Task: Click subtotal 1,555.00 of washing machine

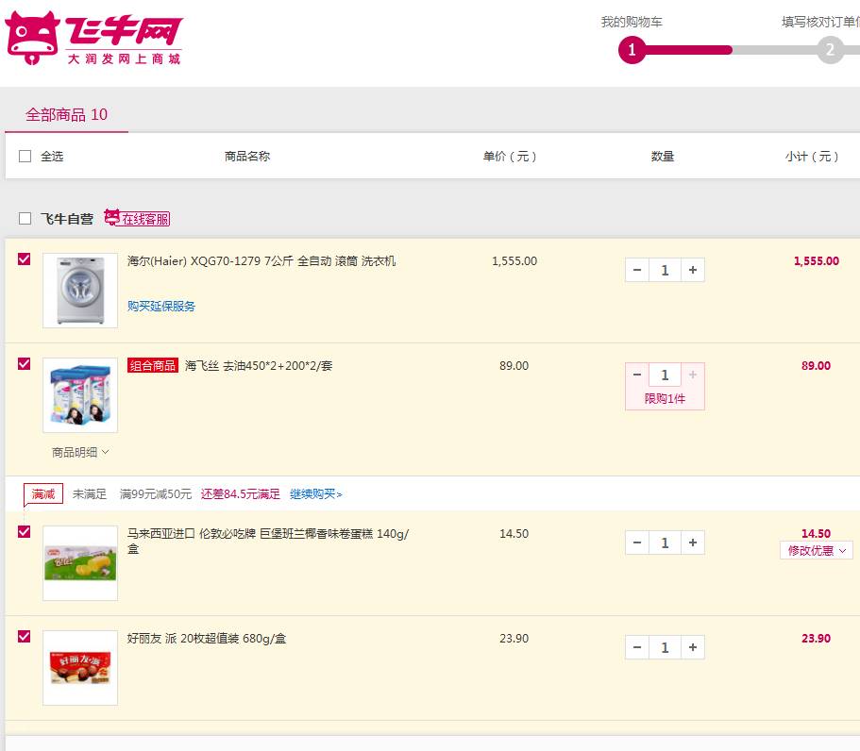Action: point(817,261)
